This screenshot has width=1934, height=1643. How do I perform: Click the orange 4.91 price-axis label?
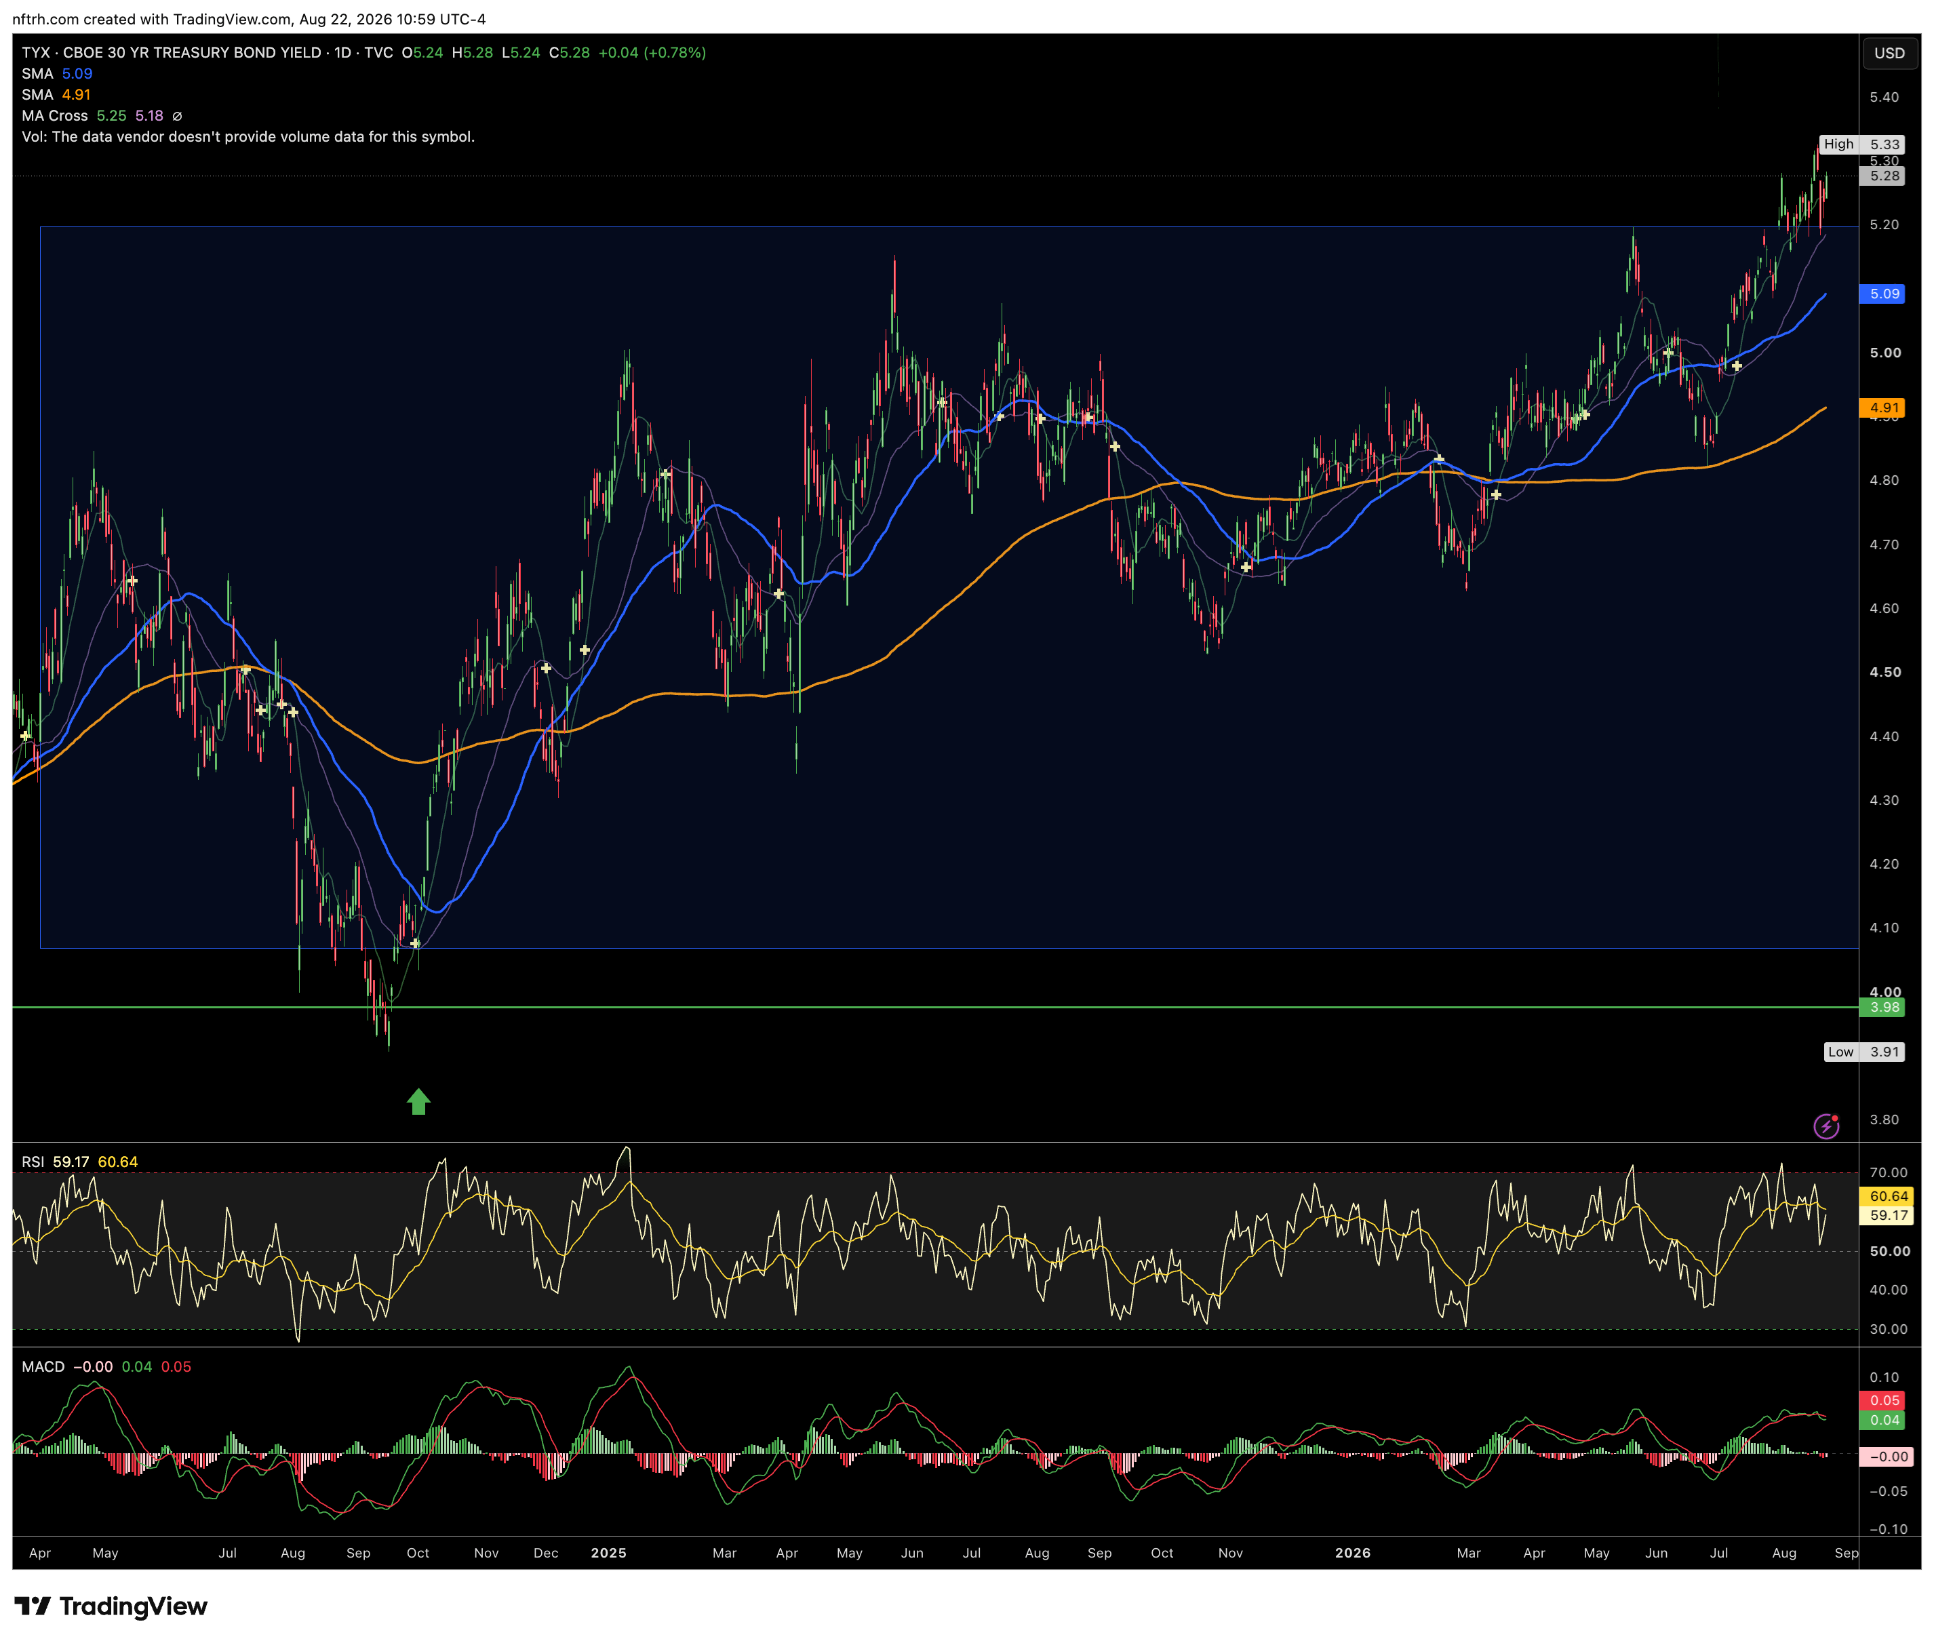1882,408
